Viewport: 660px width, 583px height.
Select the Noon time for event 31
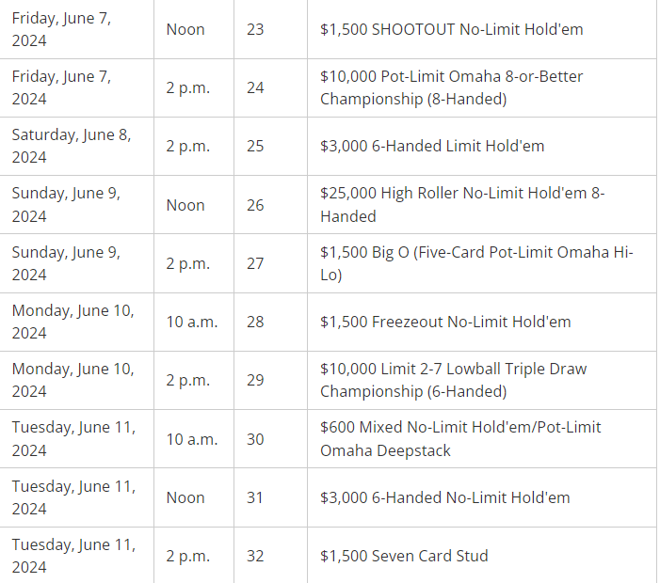[x=185, y=497]
